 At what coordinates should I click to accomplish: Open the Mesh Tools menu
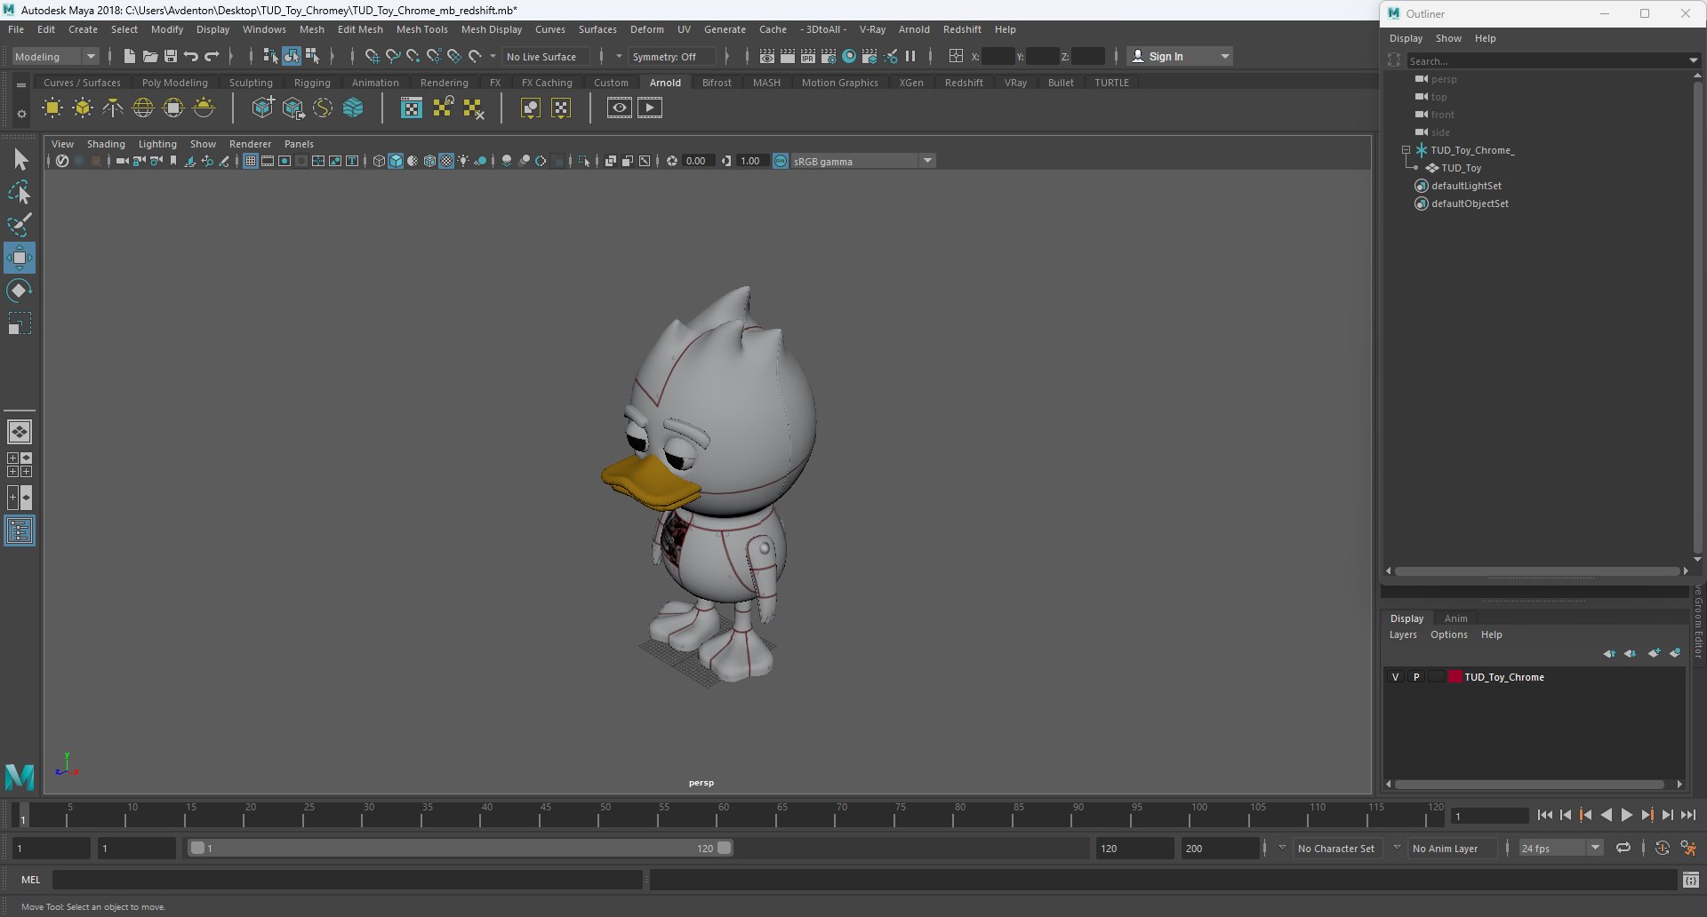tap(421, 29)
